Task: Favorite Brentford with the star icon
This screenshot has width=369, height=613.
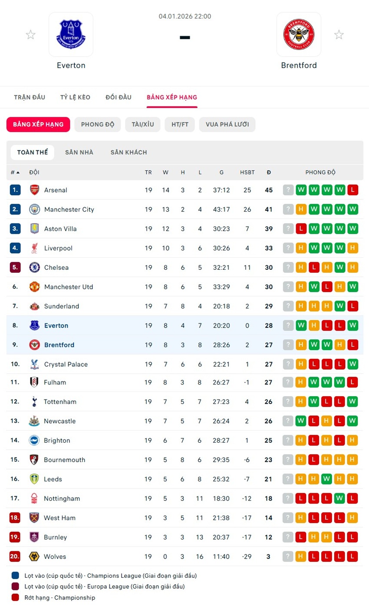Action: click(339, 35)
